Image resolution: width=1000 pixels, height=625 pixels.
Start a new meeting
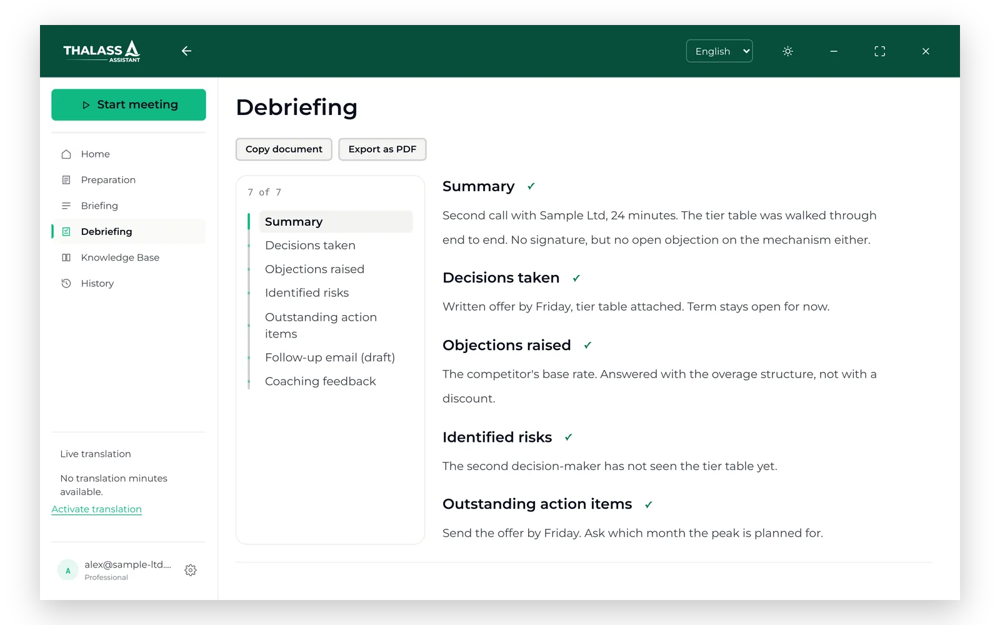(129, 104)
